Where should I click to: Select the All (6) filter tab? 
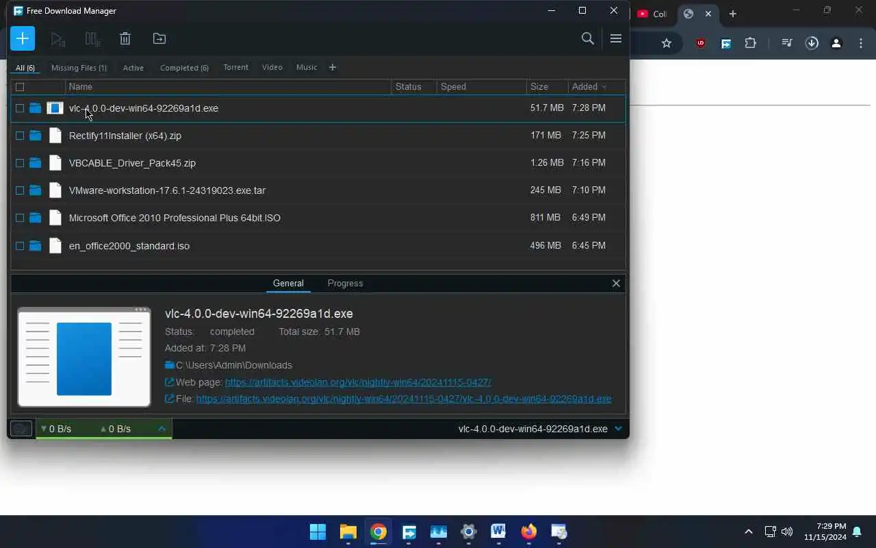pos(25,68)
